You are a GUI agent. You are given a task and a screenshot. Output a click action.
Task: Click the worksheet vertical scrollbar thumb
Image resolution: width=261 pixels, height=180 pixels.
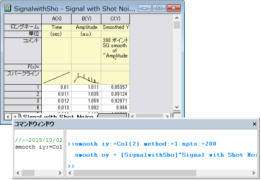tap(177, 25)
